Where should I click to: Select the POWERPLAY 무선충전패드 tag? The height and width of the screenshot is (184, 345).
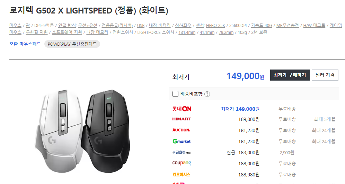(x=72, y=44)
